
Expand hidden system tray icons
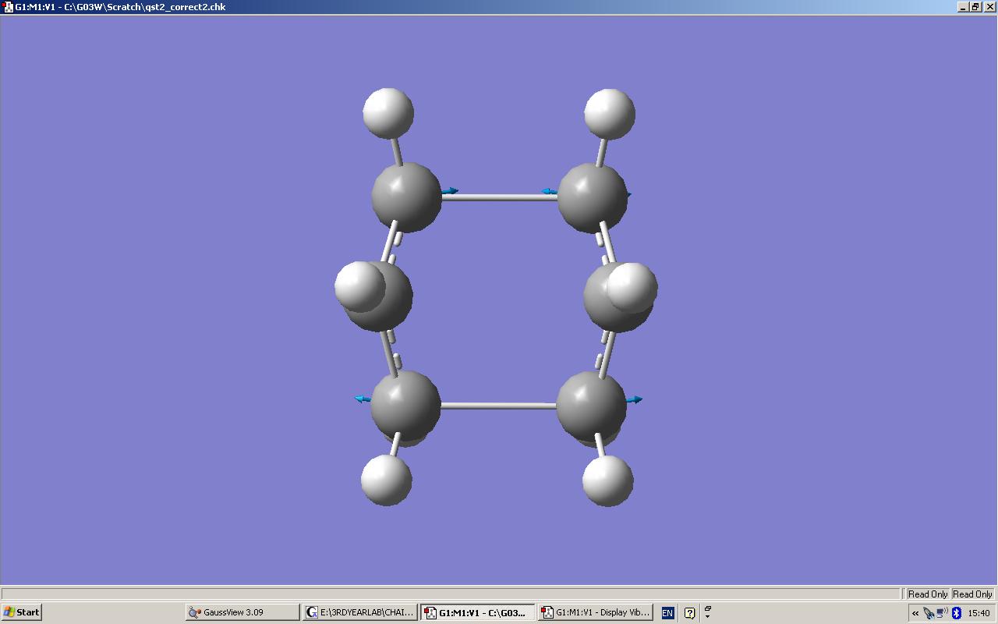(x=915, y=613)
